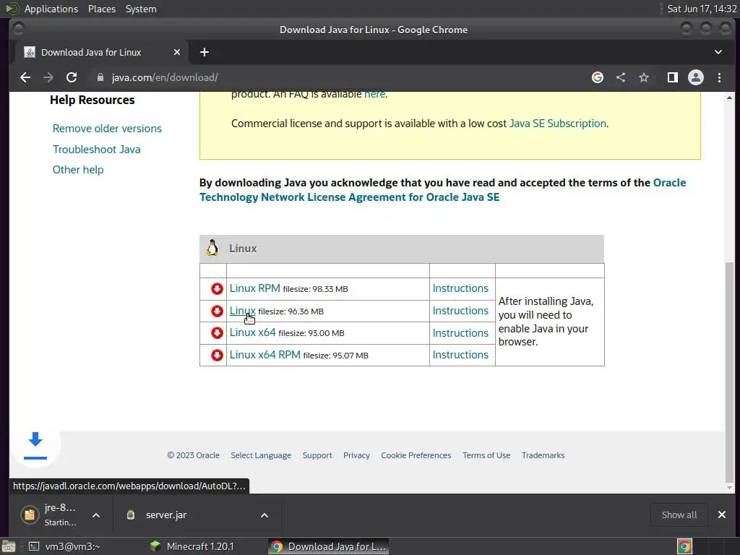Switch to the vm3@vm3:~ terminal in the taskbar
This screenshot has width=740, height=555.
64,546
